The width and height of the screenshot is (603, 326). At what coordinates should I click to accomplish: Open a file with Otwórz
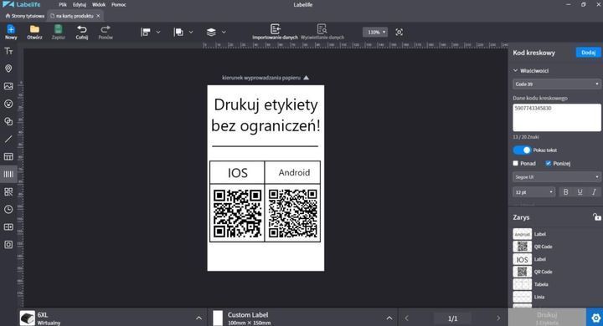pos(34,33)
